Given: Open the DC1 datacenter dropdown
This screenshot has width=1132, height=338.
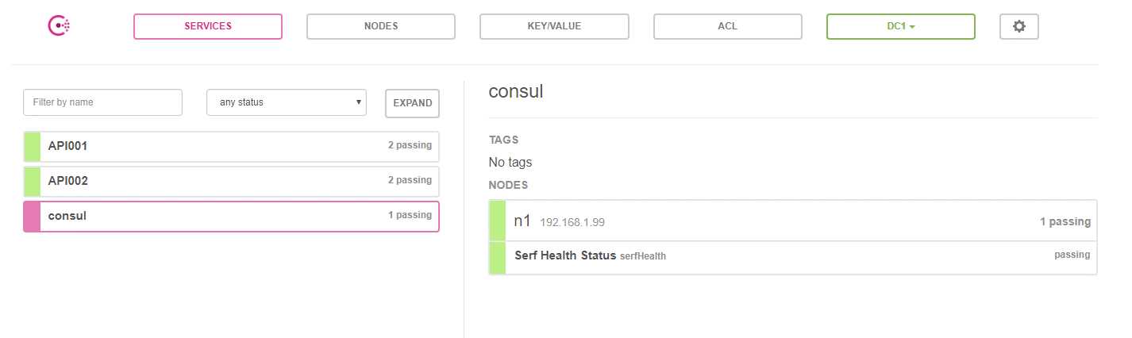Looking at the screenshot, I should coord(901,26).
